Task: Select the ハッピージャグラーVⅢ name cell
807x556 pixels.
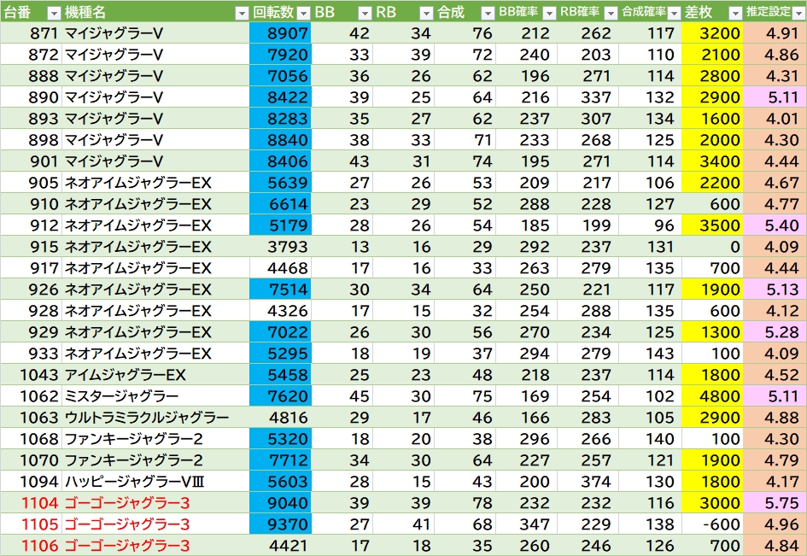Action: 156,482
